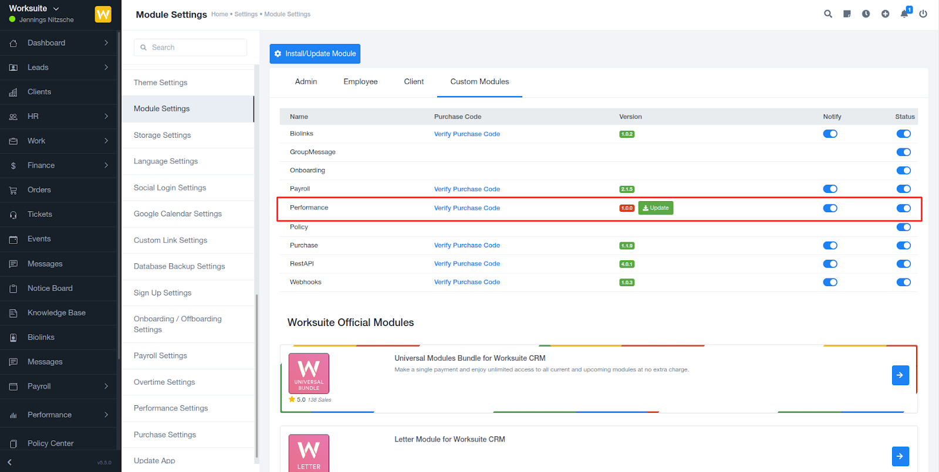Toggle Performance status switch
The height and width of the screenshot is (472, 939).
[903, 208]
